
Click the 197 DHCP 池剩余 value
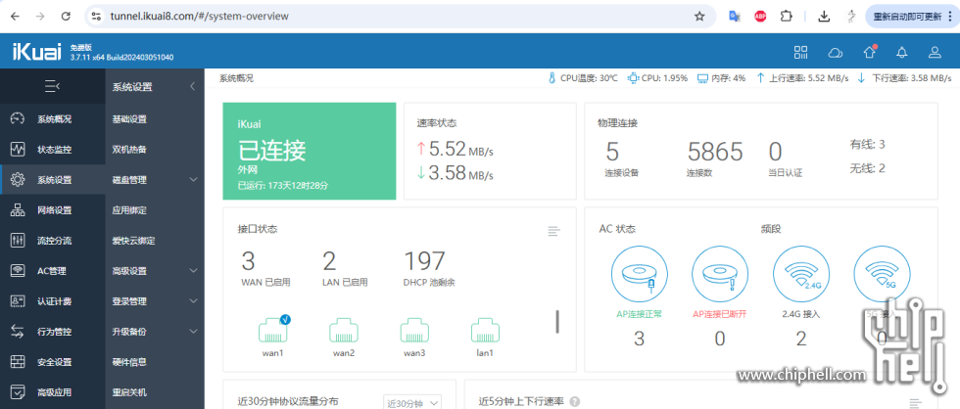(x=424, y=261)
